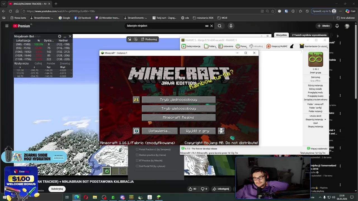The height and width of the screenshot is (201, 358).
Task: Click Dodaj instancję in MultiMC toolbar
Action: (x=191, y=46)
